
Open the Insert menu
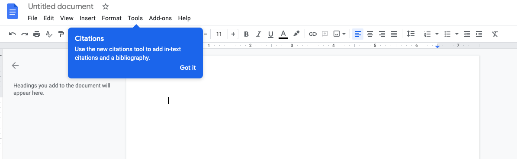87,18
